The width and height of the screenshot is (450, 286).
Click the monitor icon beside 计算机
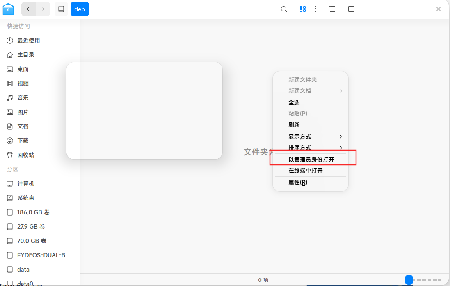[x=10, y=184]
